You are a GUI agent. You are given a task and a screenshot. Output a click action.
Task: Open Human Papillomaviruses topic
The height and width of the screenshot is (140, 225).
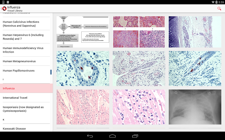pyautogui.click(x=26, y=71)
